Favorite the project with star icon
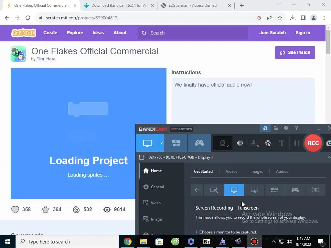The height and width of the screenshot is (248, 331). [46, 210]
